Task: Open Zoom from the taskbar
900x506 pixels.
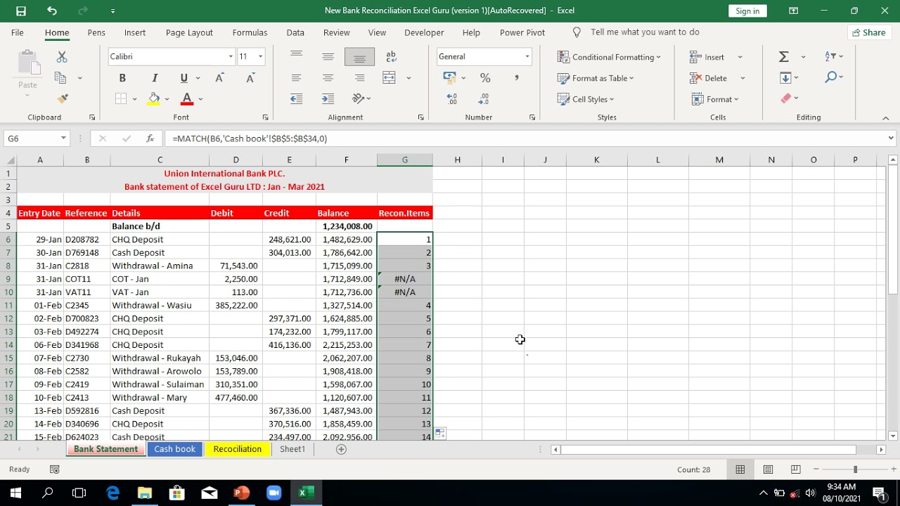Action: (x=274, y=493)
